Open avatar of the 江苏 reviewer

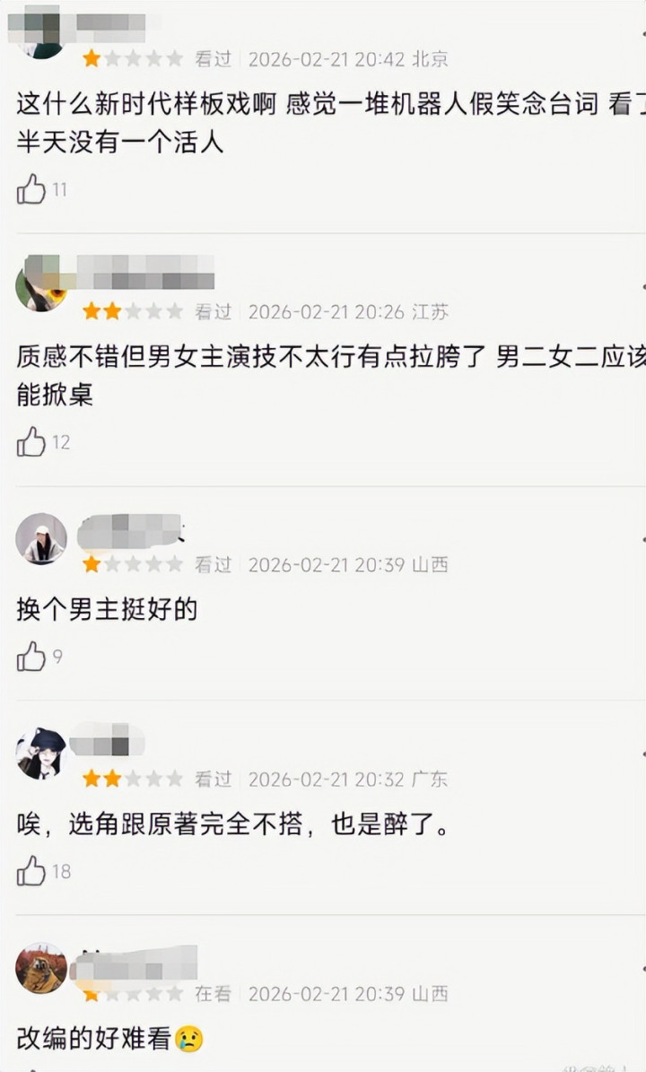point(41,286)
